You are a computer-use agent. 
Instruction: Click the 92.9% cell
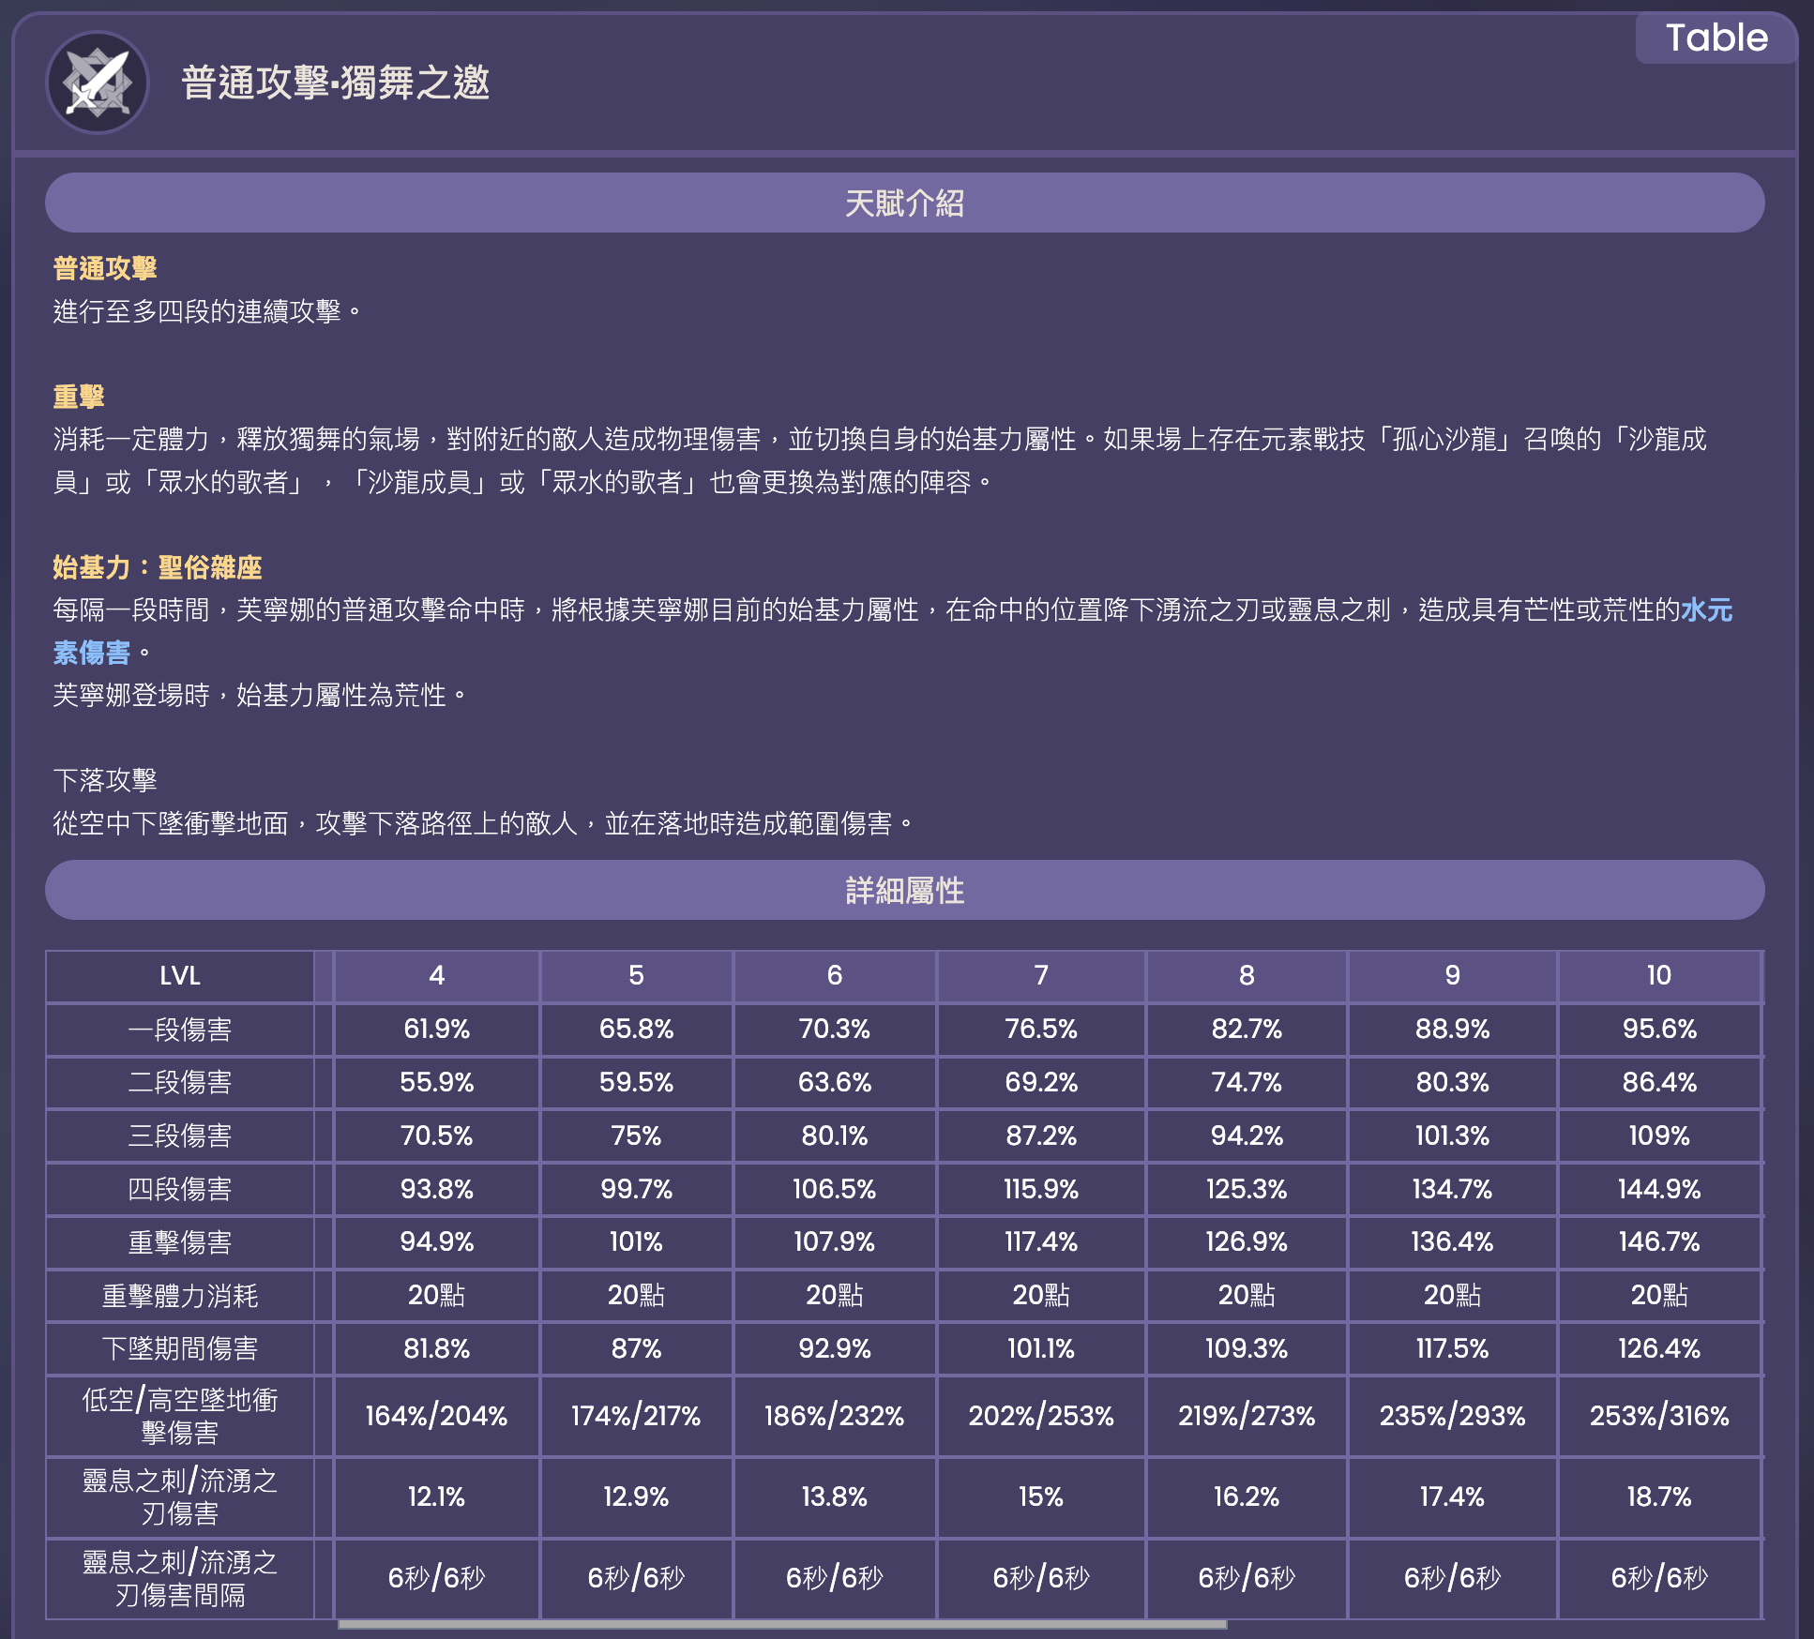coord(835,1349)
